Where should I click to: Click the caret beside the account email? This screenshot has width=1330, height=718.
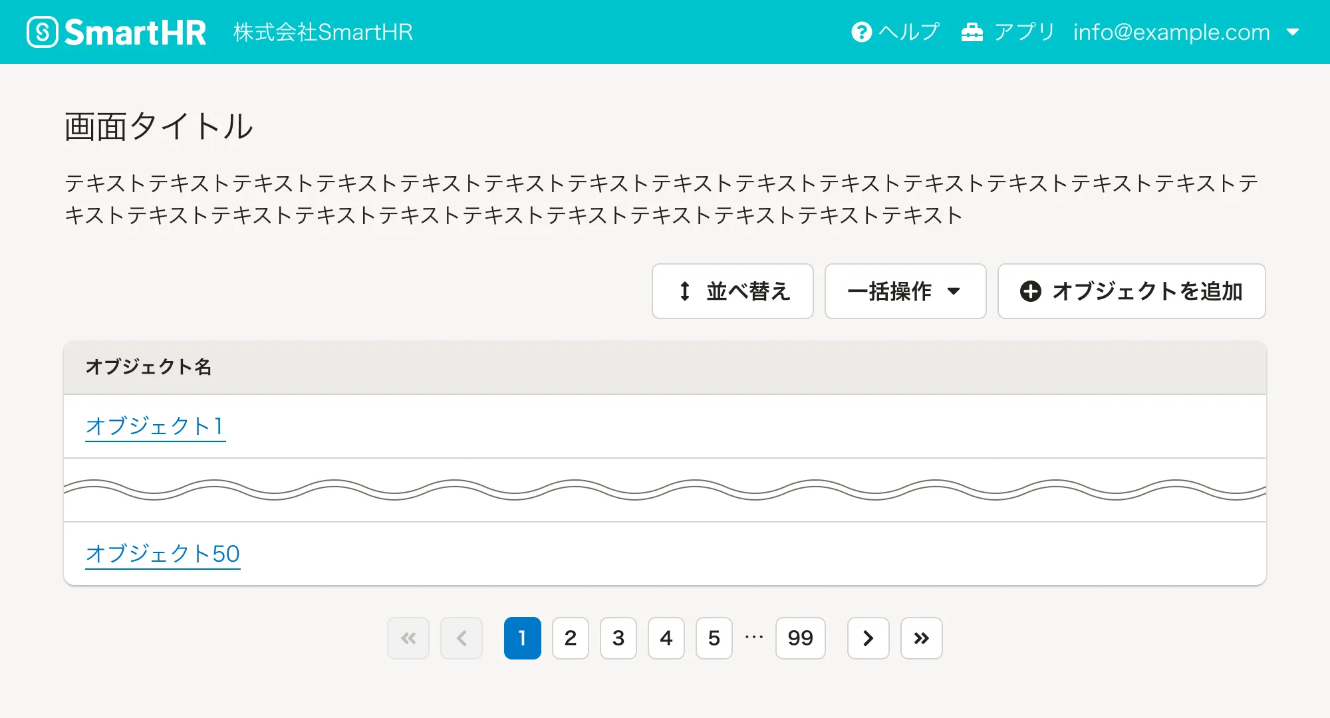click(1293, 32)
